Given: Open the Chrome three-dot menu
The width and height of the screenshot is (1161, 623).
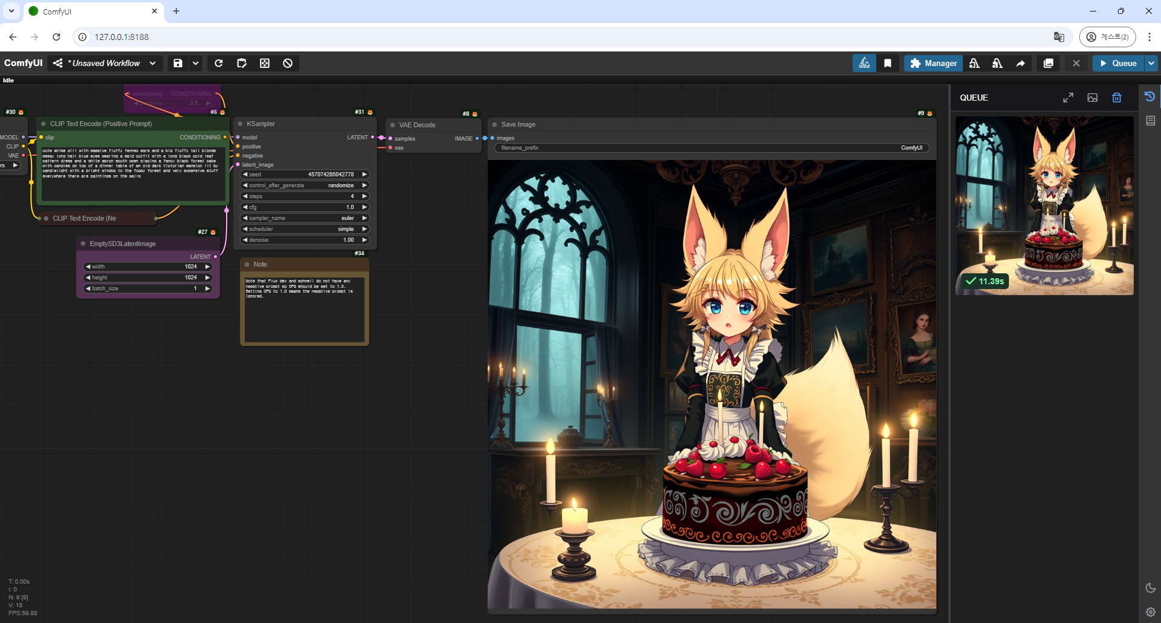Looking at the screenshot, I should click(1149, 37).
